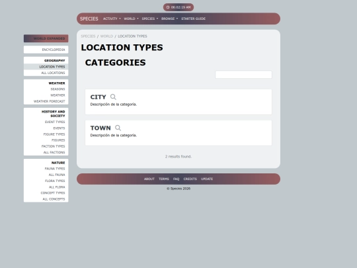Open All Fauna in the sidebar
Viewport: 357px width, 268px height.
(57, 175)
